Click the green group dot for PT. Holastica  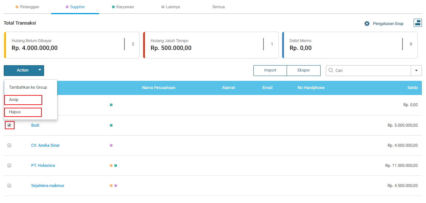[116, 165]
